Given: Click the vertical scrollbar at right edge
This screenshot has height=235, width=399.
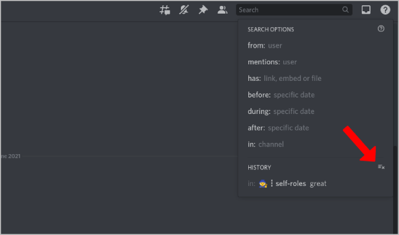Looking at the screenshot, I should 394,190.
